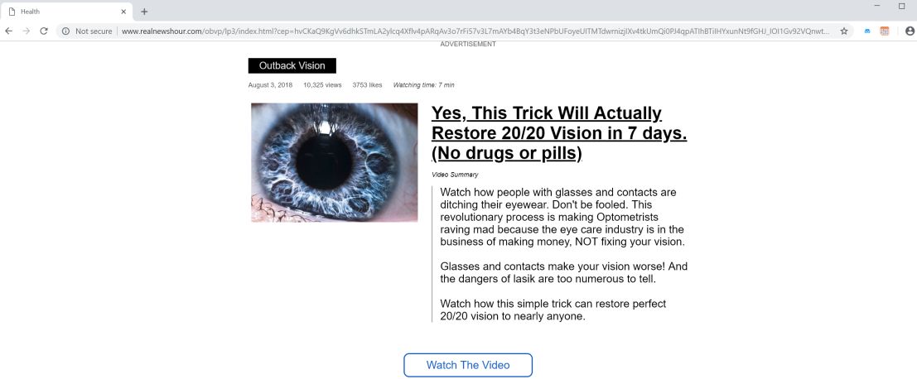The height and width of the screenshot is (379, 917).
Task: Click the blue eye close-up image
Action: (335, 162)
